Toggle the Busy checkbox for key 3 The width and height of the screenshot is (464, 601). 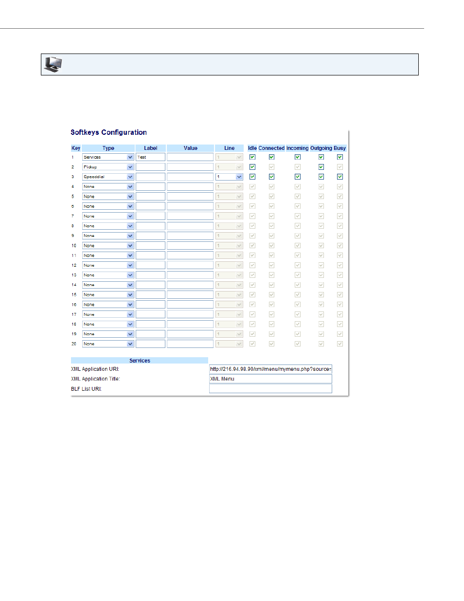(340, 177)
